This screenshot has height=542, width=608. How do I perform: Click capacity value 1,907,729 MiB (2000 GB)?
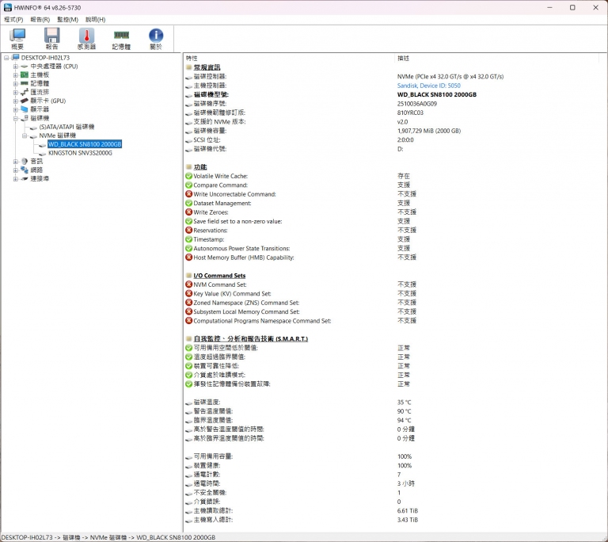[x=429, y=131]
